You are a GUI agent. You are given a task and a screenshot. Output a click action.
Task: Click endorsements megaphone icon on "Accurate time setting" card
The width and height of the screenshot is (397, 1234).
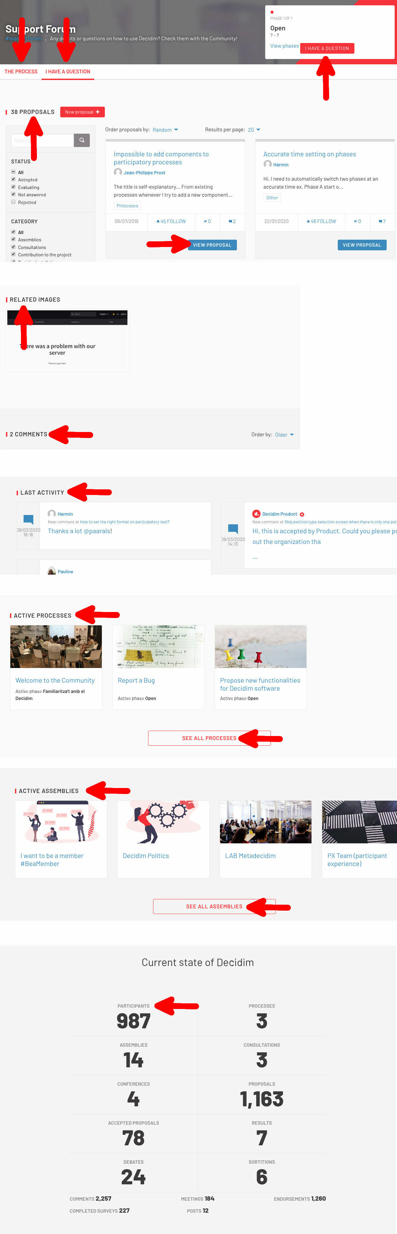coord(355,221)
